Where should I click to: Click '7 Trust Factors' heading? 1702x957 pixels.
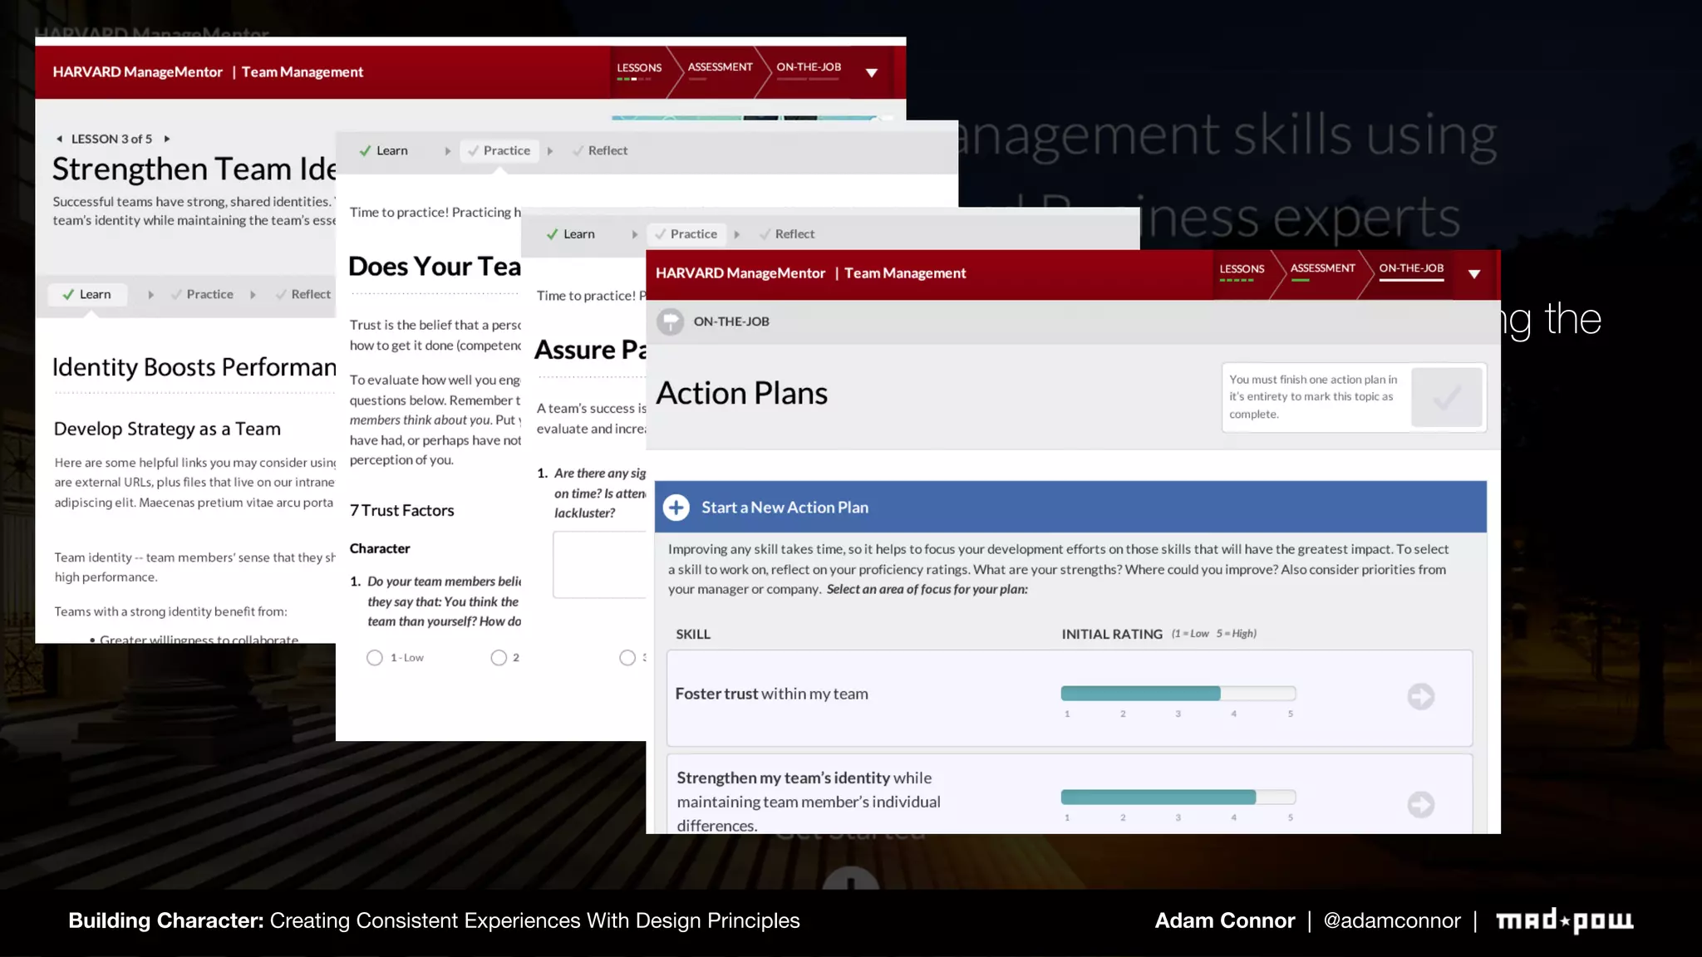point(401,511)
